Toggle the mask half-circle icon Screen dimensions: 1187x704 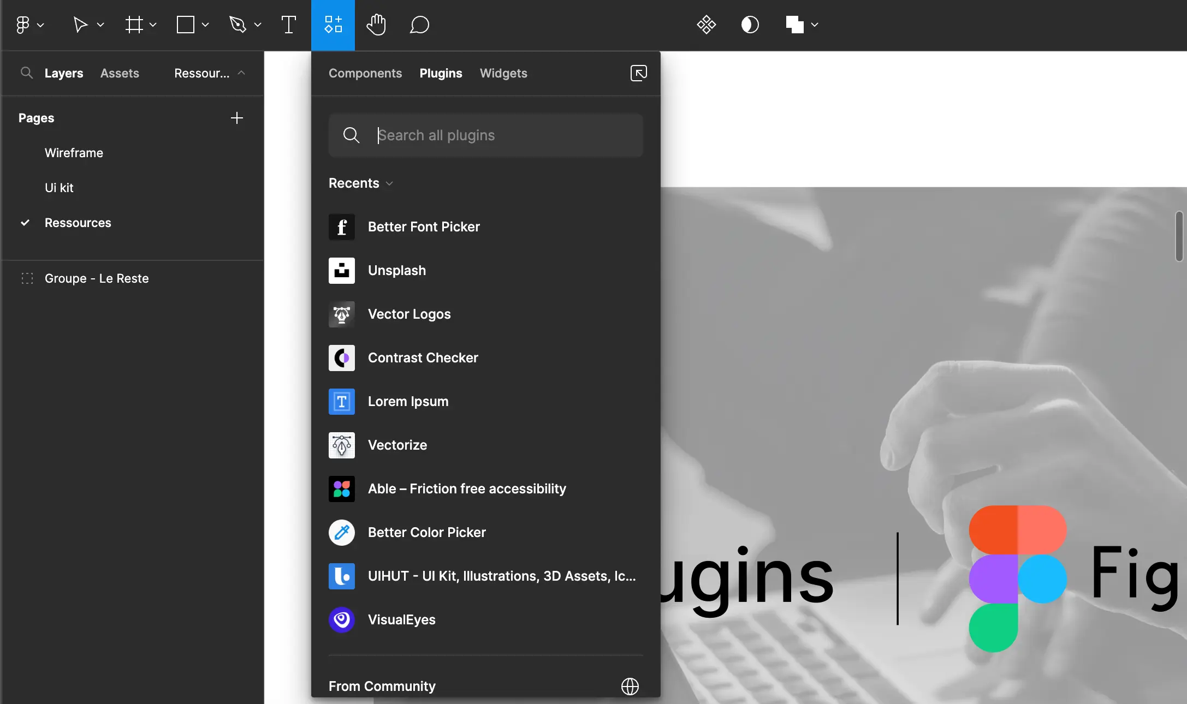pos(750,25)
